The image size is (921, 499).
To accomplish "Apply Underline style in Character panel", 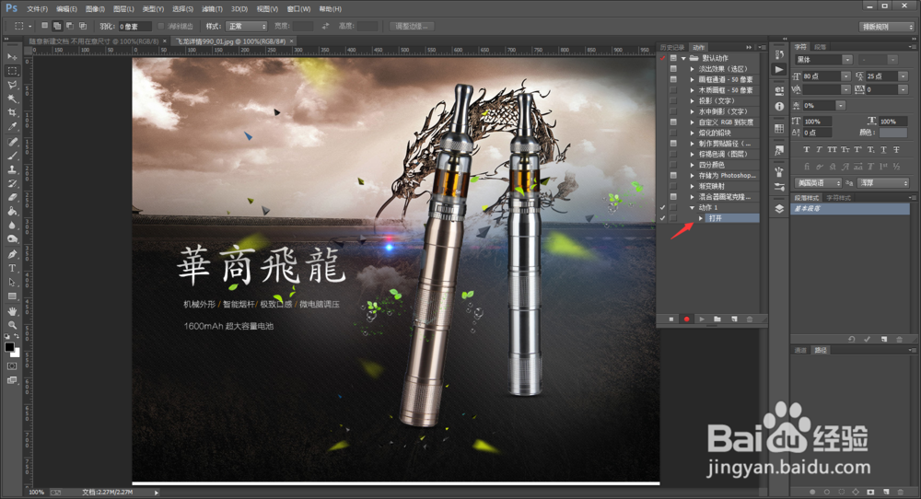I will pyautogui.click(x=883, y=150).
